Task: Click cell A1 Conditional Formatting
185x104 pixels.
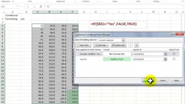Action: pyautogui.click(x=13, y=17)
